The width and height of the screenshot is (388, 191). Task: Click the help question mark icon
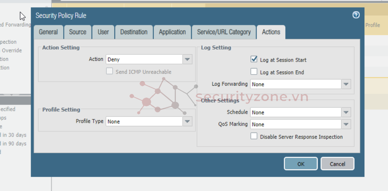pos(356,15)
